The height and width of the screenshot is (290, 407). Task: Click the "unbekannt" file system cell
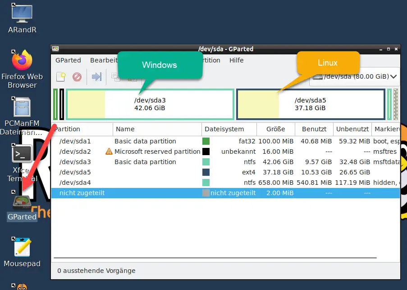tap(238, 152)
